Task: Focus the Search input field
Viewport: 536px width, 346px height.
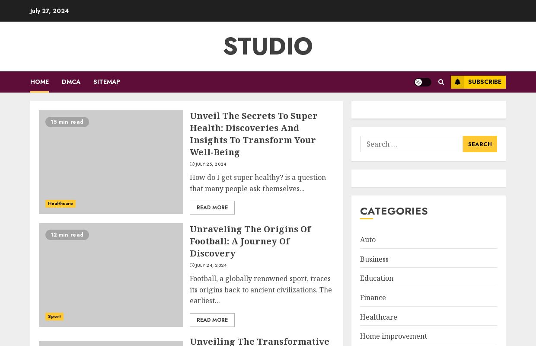Action: coord(412,144)
